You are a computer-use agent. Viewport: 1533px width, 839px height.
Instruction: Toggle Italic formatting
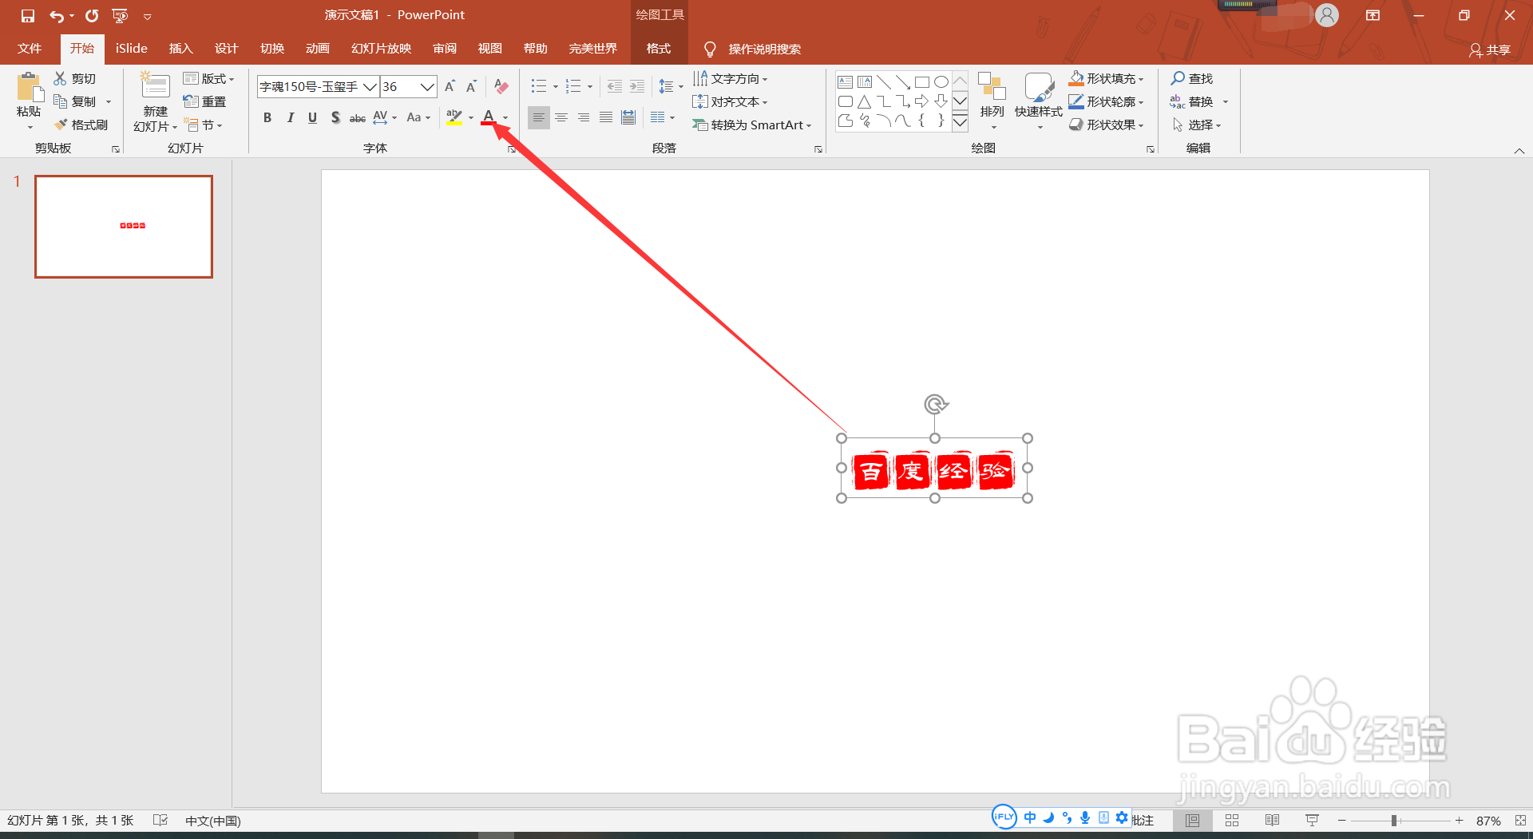click(290, 117)
